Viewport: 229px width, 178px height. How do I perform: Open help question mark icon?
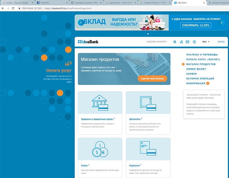194,42
